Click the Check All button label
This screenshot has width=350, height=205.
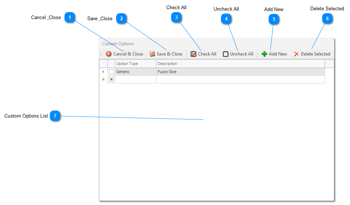pyautogui.click(x=207, y=54)
